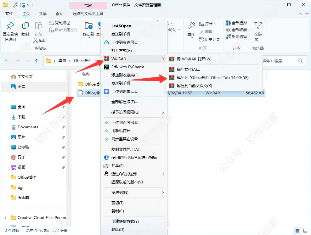Expand Creative Cloud Files tree node
This screenshot has width=311, height=235.
6,218
